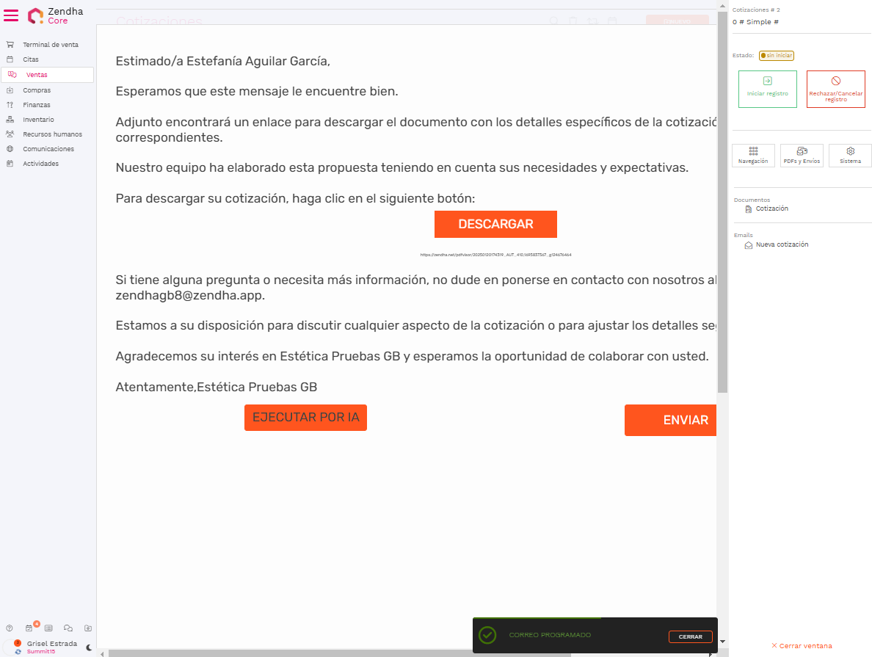The width and height of the screenshot is (872, 657).
Task: Open the chat bubbles icon in sidebar footer
Action: pyautogui.click(x=68, y=628)
